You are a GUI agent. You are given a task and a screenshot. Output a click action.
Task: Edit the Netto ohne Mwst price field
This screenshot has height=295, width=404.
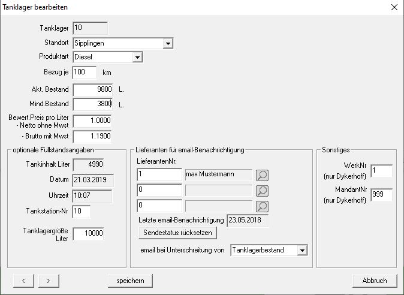coord(92,121)
